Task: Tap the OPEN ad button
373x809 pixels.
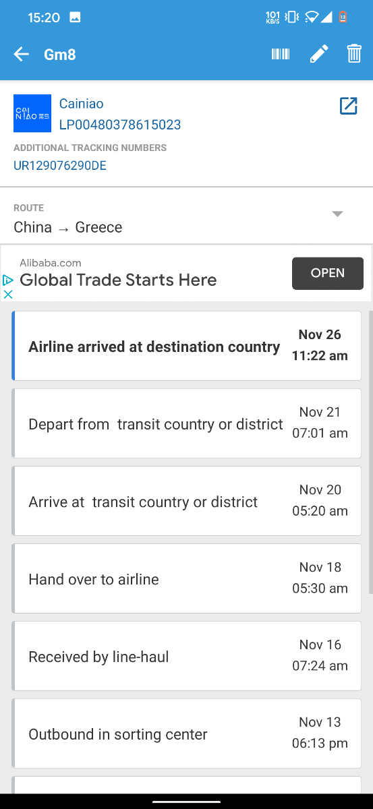Action: click(x=328, y=273)
